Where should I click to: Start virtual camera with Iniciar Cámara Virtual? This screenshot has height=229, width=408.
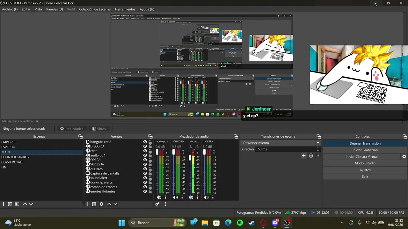(361, 157)
